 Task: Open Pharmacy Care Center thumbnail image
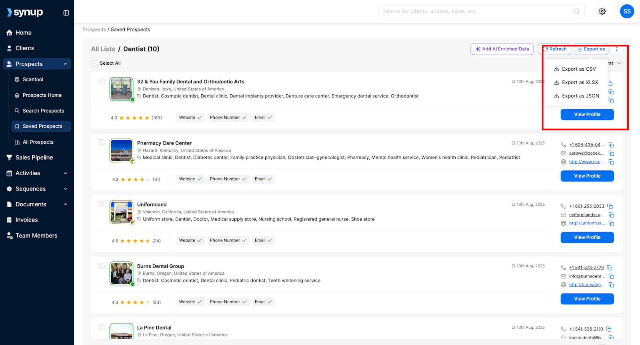pos(122,151)
